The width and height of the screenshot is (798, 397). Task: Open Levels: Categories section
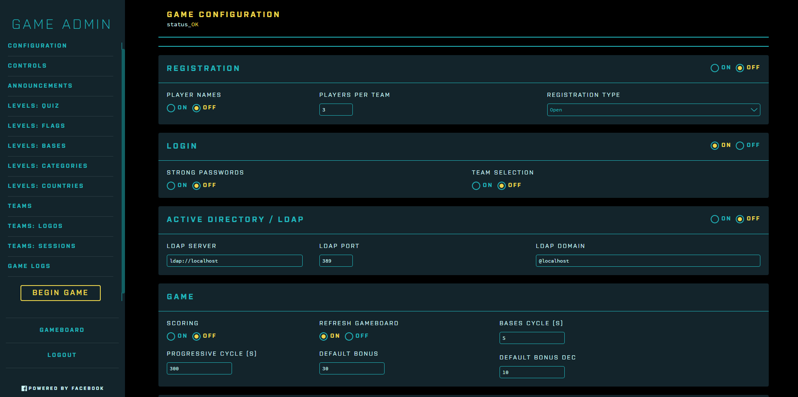(x=48, y=166)
